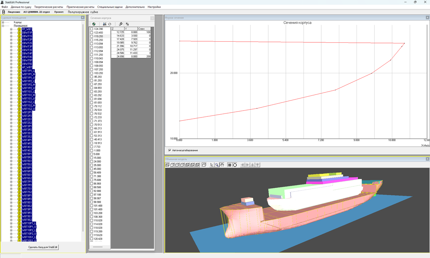Click the Сделать базу для StabEdit button

tap(43, 247)
